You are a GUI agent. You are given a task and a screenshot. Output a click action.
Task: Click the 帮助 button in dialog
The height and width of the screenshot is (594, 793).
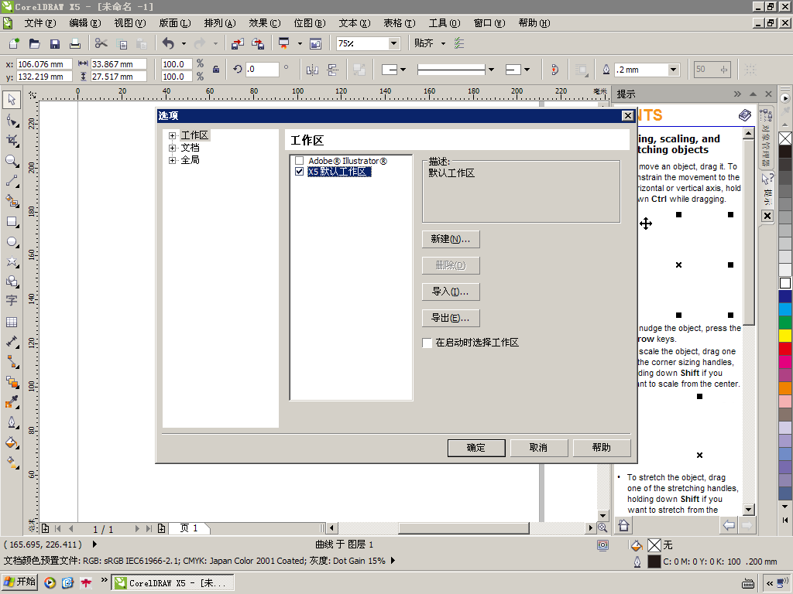(601, 448)
